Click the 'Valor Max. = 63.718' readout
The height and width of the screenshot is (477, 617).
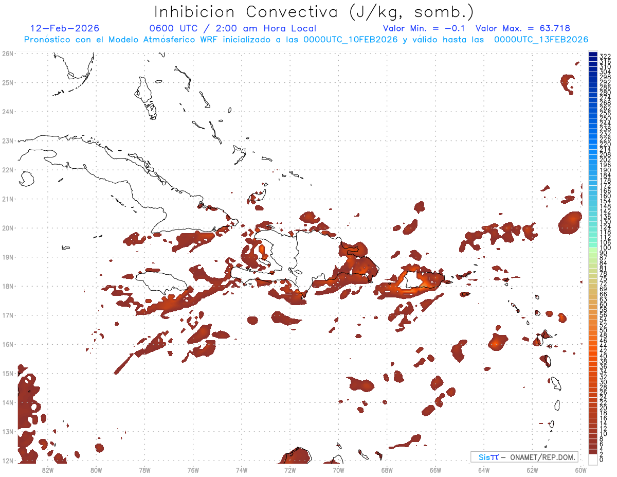(523, 28)
